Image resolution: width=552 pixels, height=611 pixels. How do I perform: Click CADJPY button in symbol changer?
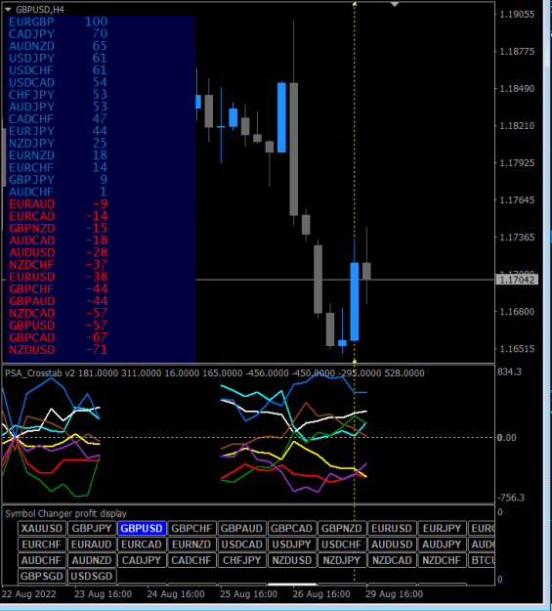point(142,560)
